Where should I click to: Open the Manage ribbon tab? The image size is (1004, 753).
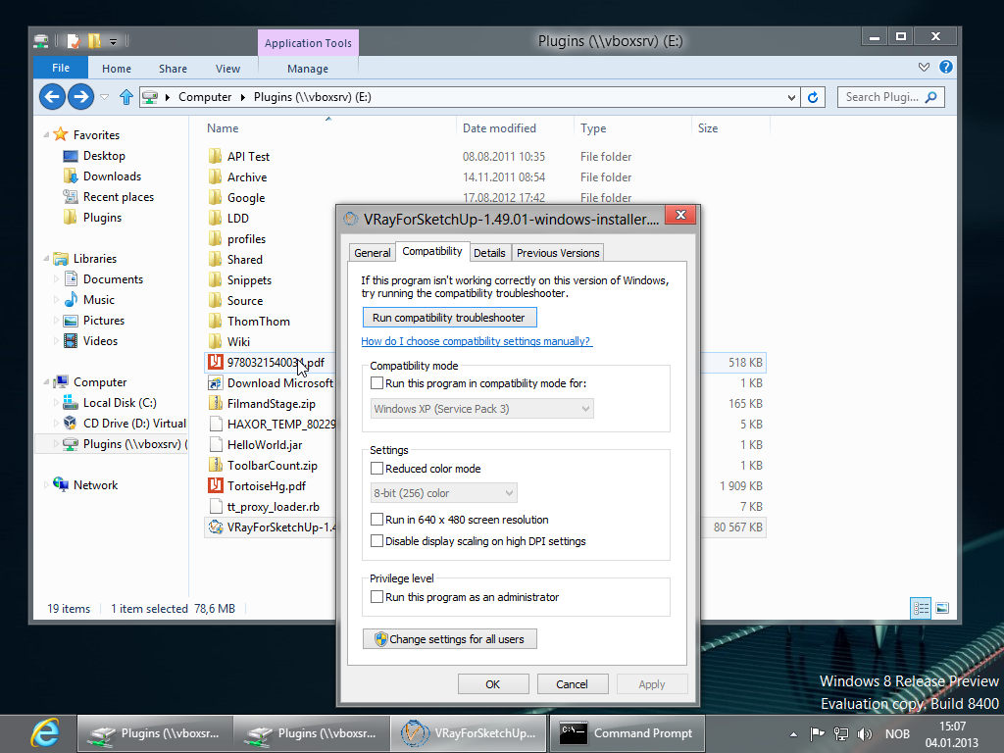(x=308, y=69)
